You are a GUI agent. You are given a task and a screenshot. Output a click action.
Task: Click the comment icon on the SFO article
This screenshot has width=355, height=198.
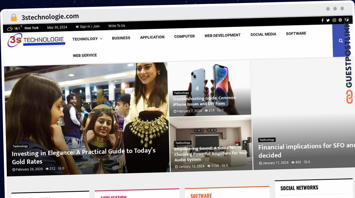305,162
